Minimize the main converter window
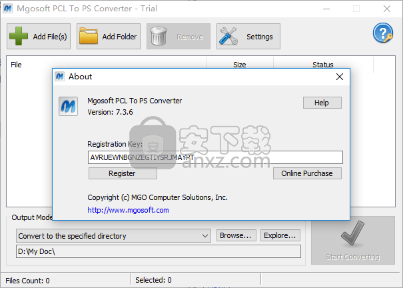Image resolution: width=403 pixels, height=288 pixels. (x=326, y=9)
